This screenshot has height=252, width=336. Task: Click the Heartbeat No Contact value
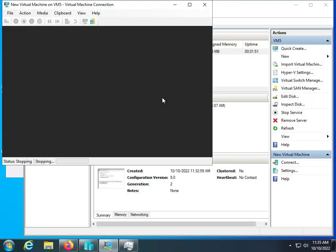[248, 178]
